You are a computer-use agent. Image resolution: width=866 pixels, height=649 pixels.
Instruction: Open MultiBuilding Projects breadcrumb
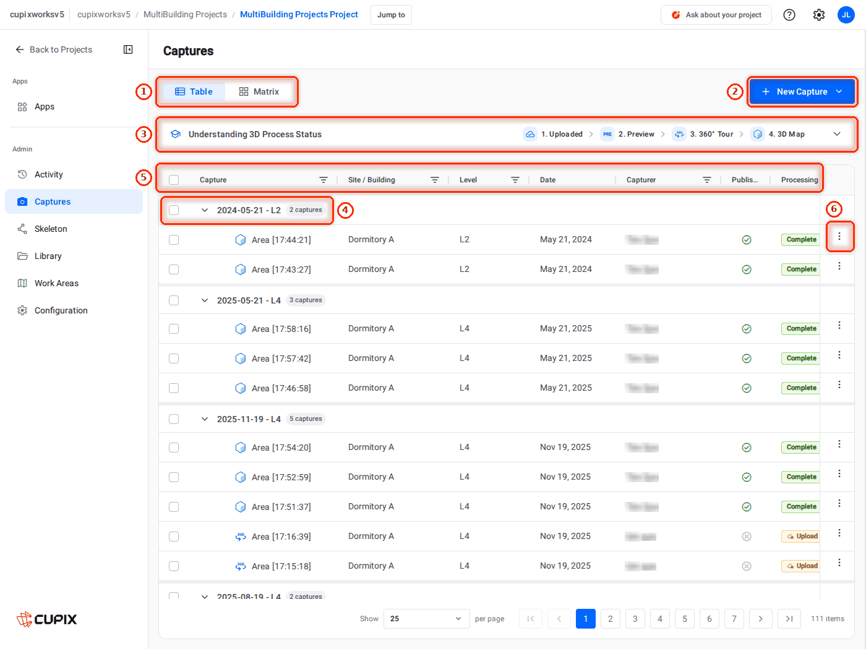coord(185,14)
